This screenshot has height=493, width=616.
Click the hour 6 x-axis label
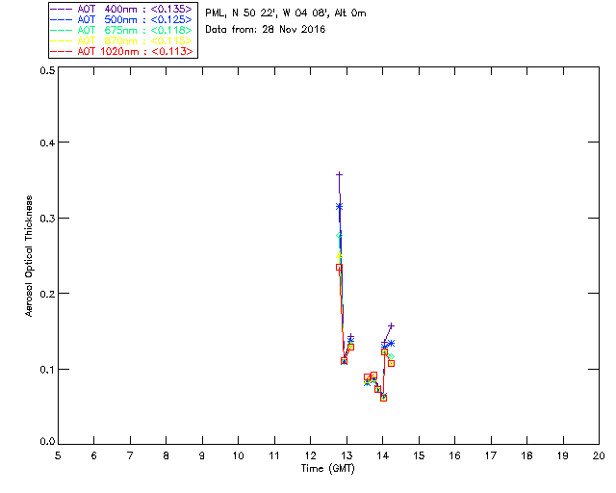point(94,455)
